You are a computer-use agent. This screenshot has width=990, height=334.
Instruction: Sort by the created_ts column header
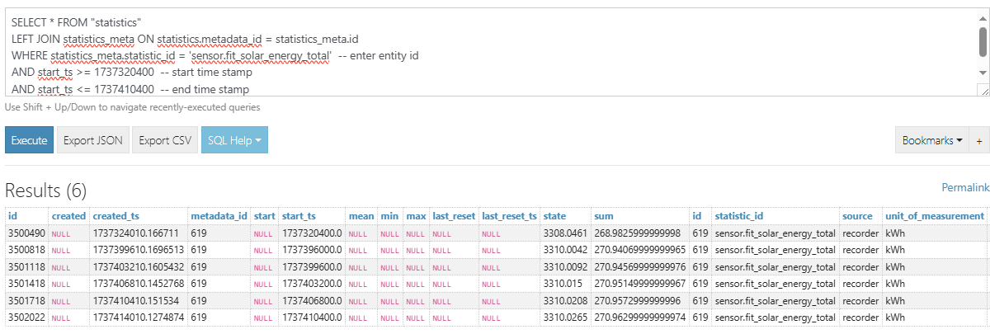(x=115, y=216)
